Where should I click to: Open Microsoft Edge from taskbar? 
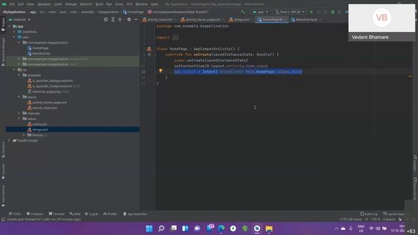click(221, 228)
